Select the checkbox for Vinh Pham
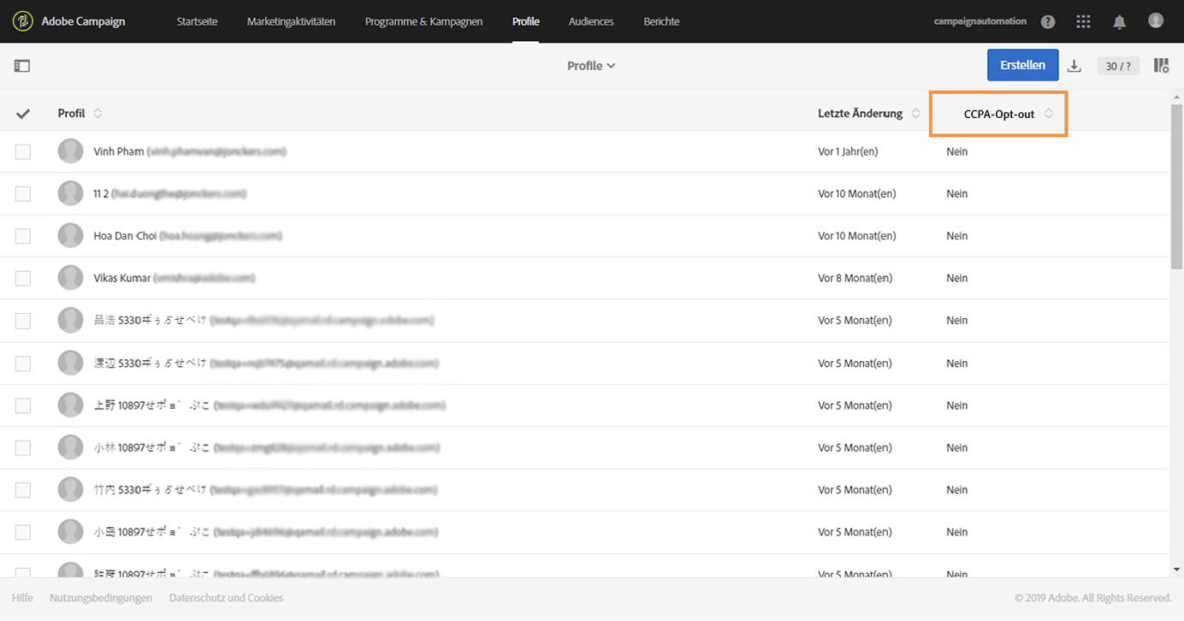Image resolution: width=1184 pixels, height=621 pixels. coord(23,151)
